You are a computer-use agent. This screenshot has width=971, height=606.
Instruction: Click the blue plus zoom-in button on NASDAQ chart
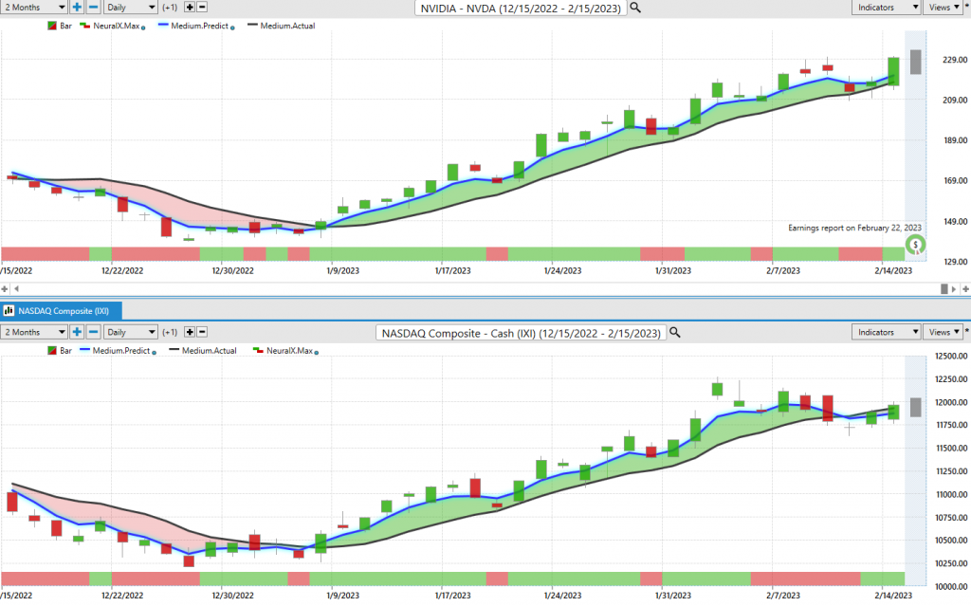coord(77,332)
